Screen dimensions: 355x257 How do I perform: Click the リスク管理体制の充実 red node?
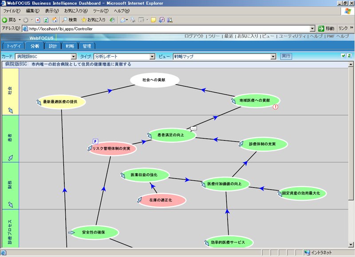112,148
